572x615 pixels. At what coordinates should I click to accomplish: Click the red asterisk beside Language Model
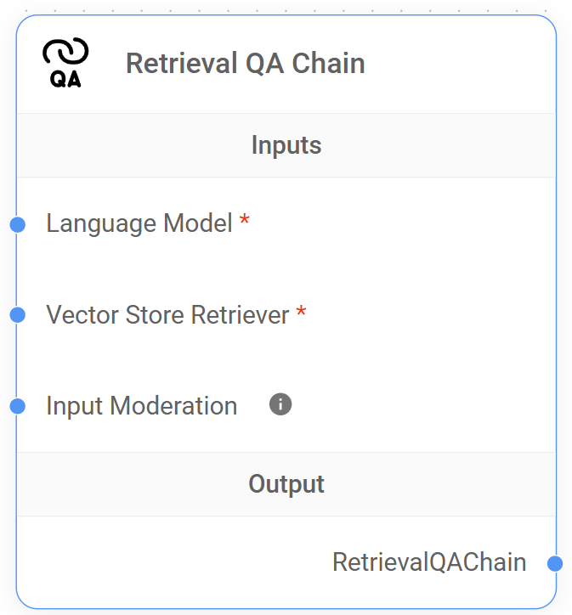coord(245,222)
